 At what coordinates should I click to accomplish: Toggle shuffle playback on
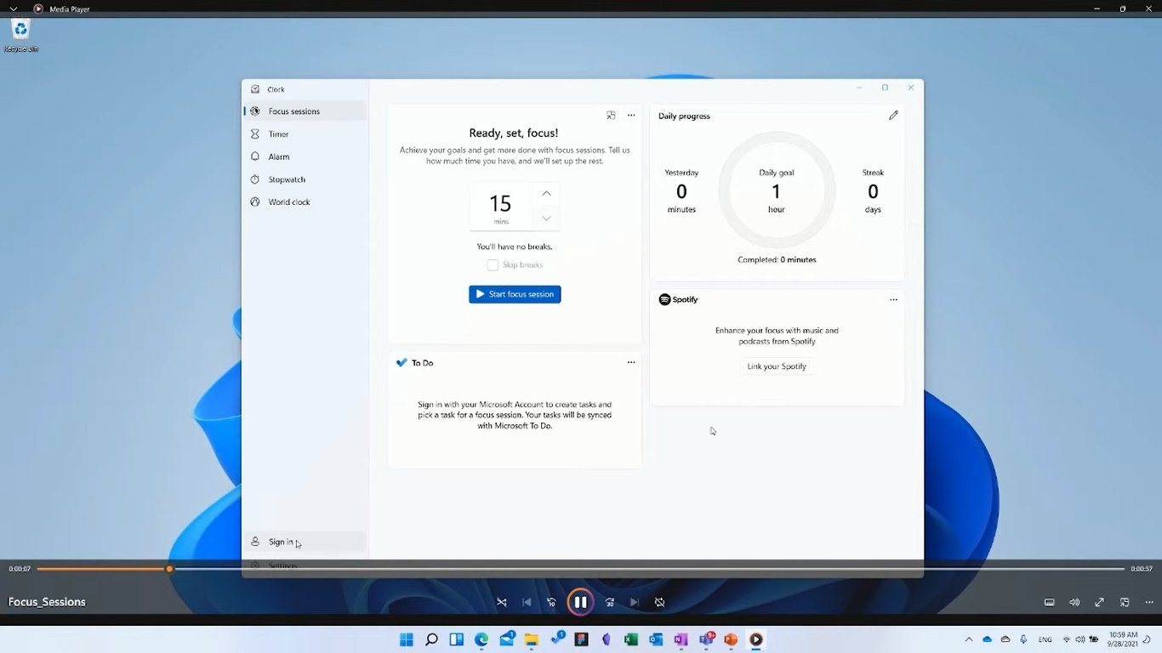click(501, 601)
